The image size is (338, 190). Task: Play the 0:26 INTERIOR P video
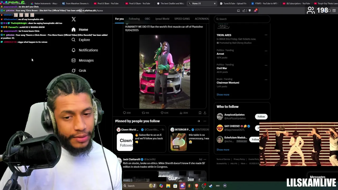pyautogui.click(x=179, y=142)
